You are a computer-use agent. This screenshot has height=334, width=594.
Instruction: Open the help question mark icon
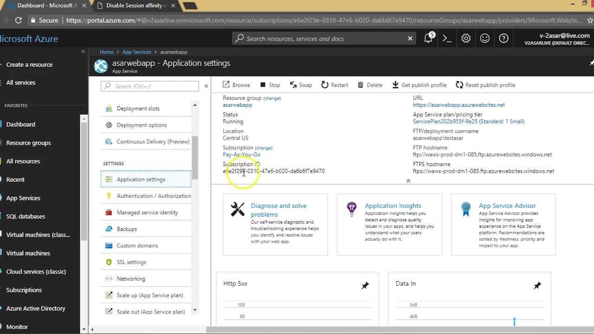[504, 39]
